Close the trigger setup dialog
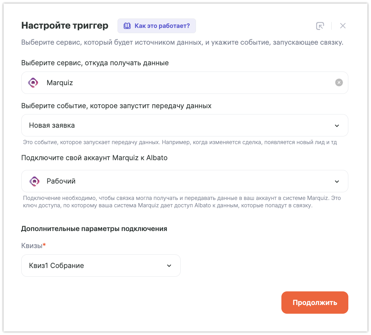 343,26
